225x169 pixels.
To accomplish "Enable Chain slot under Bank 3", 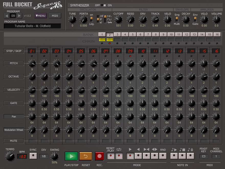I will [117, 40].
